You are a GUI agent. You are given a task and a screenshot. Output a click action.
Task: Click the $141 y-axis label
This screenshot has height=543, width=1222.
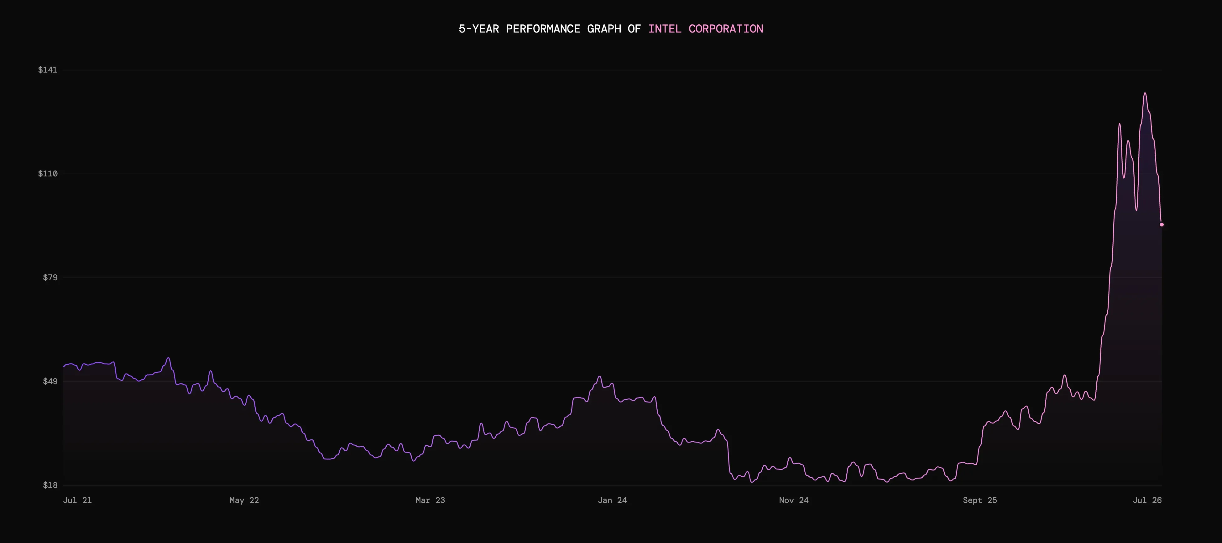click(47, 70)
